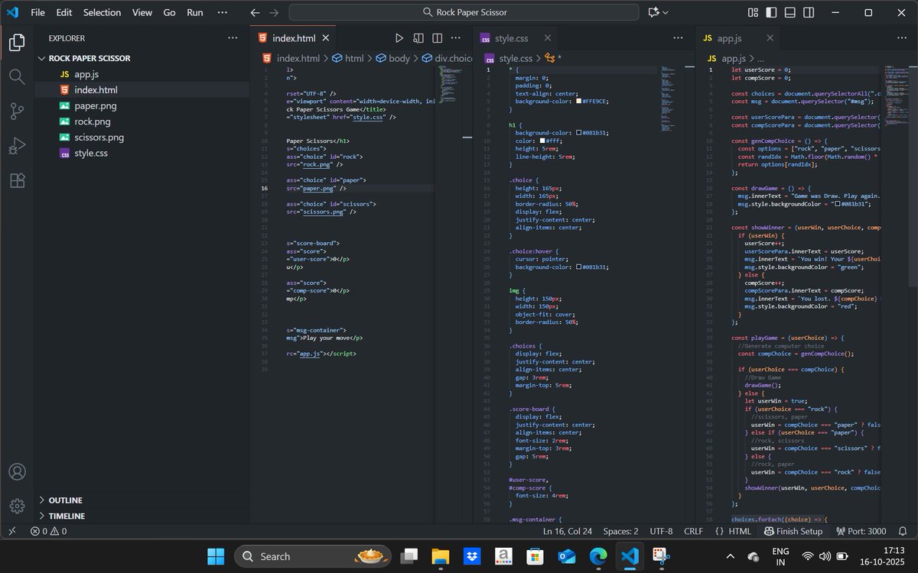
Task: Open the View menu
Action: (x=142, y=12)
